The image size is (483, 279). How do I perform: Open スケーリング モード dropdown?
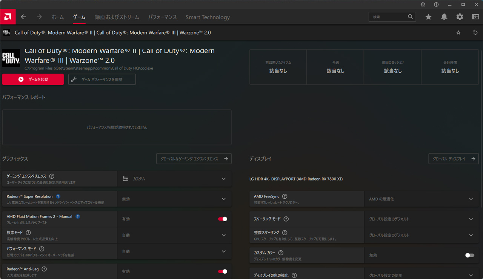(421, 219)
